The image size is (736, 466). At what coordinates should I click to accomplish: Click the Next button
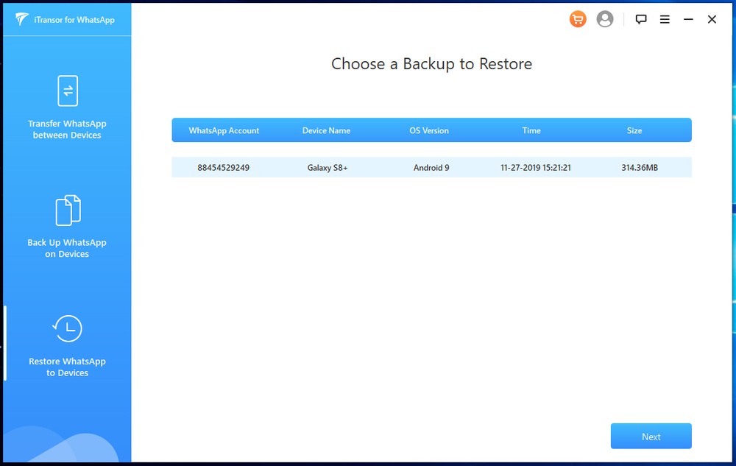coord(651,437)
